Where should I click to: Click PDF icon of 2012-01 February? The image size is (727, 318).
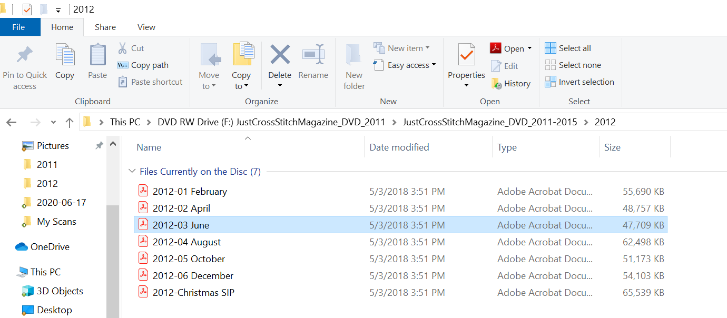click(x=143, y=191)
